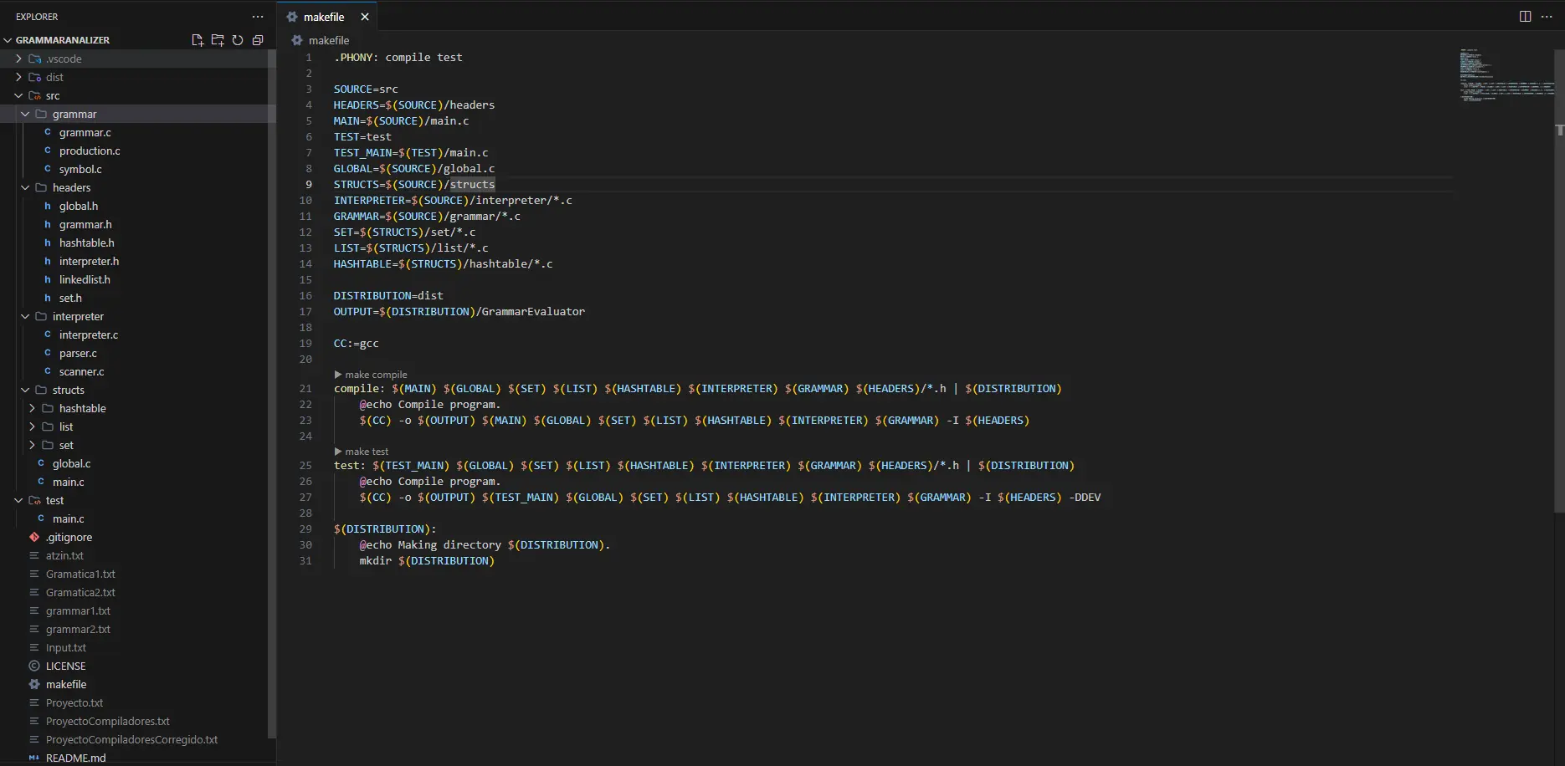
Task: Open linkedlist.h header file
Action: pyautogui.click(x=138, y=279)
